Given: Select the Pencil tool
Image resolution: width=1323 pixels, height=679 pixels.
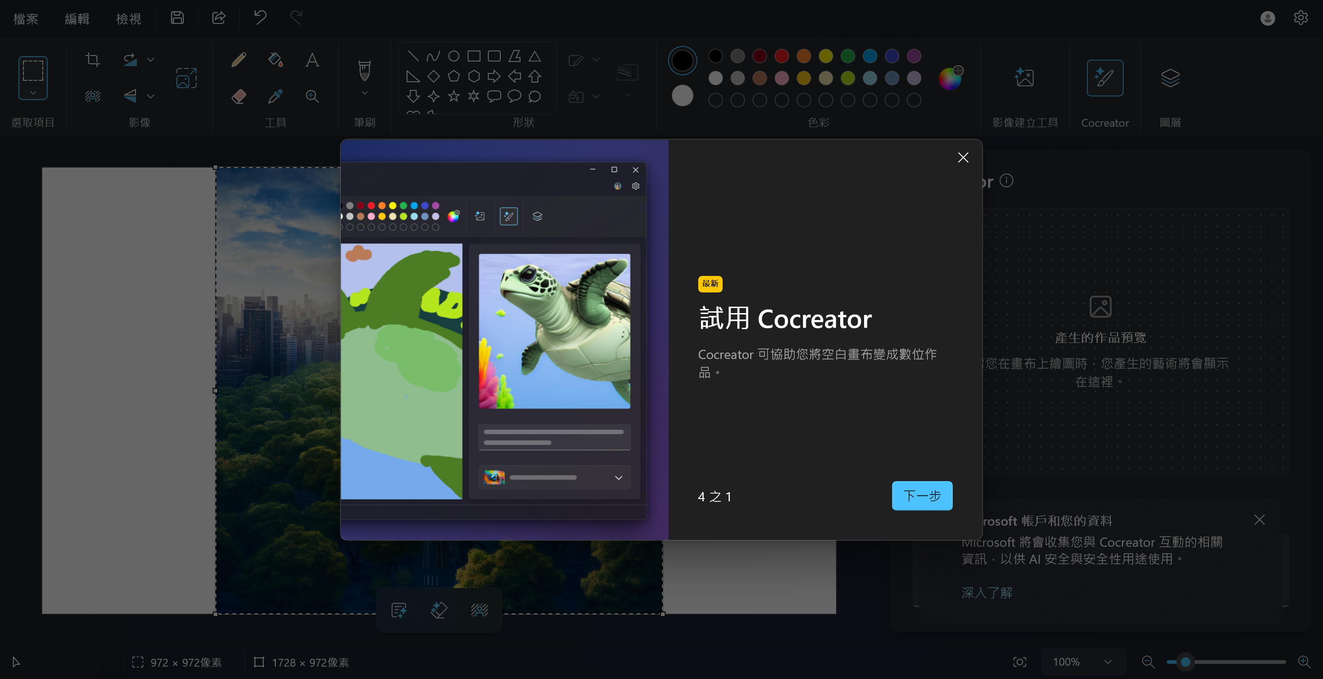Looking at the screenshot, I should pos(238,60).
